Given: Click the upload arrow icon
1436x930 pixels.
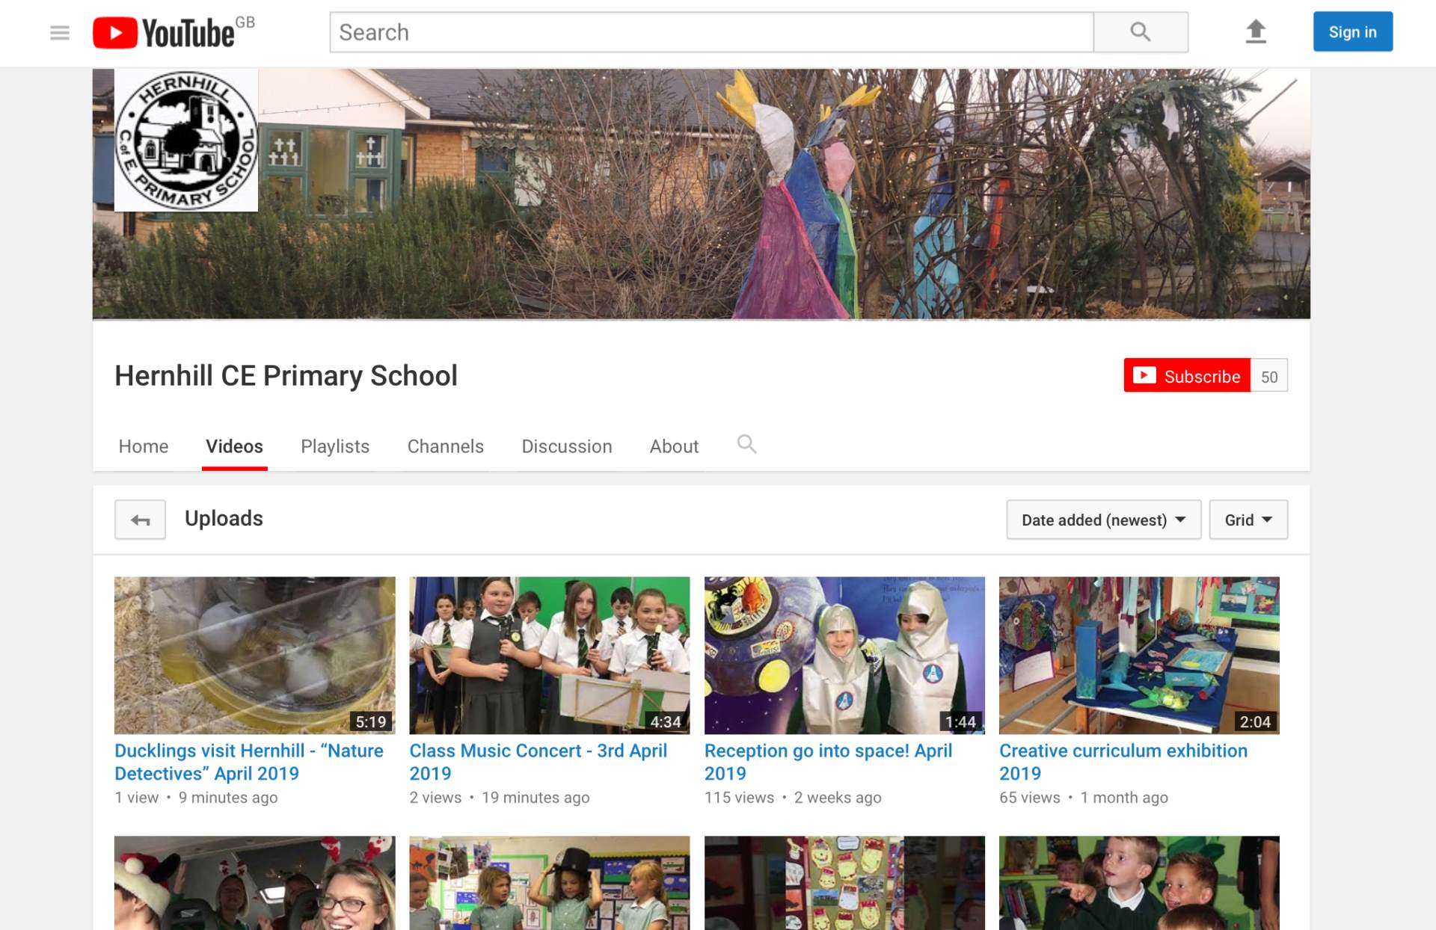Looking at the screenshot, I should pyautogui.click(x=1256, y=32).
